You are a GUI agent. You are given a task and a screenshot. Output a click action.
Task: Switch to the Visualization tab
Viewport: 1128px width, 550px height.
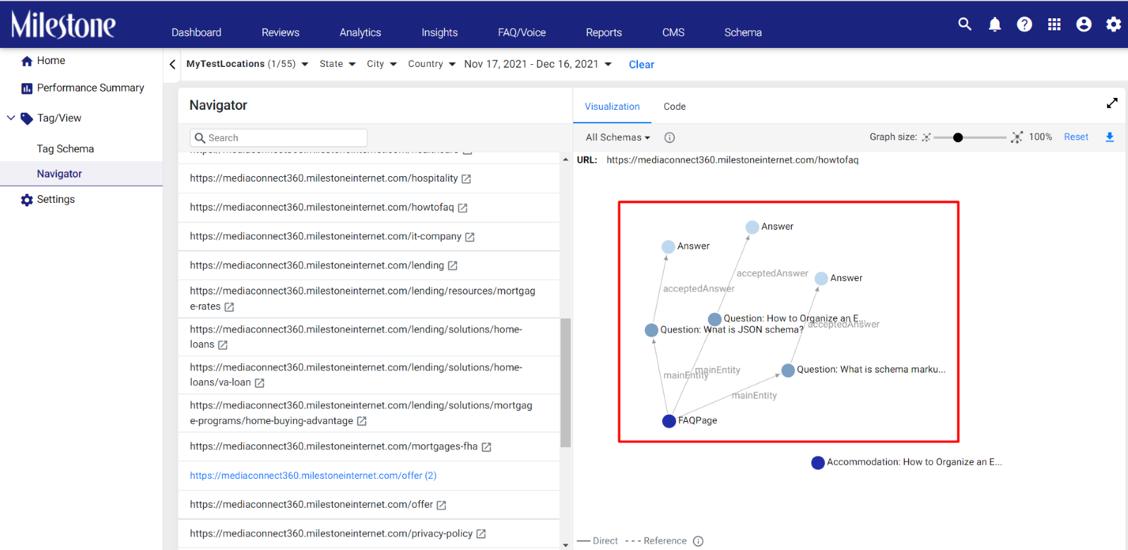pos(612,106)
